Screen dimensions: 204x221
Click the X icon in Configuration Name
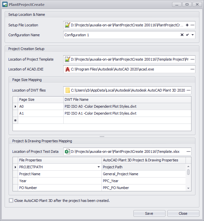tap(182, 35)
